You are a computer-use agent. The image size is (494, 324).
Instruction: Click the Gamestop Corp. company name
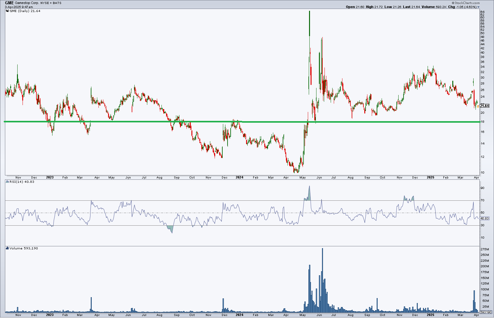coord(27,3)
